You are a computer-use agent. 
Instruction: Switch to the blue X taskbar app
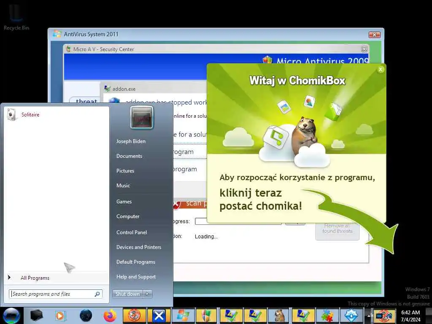click(x=159, y=316)
